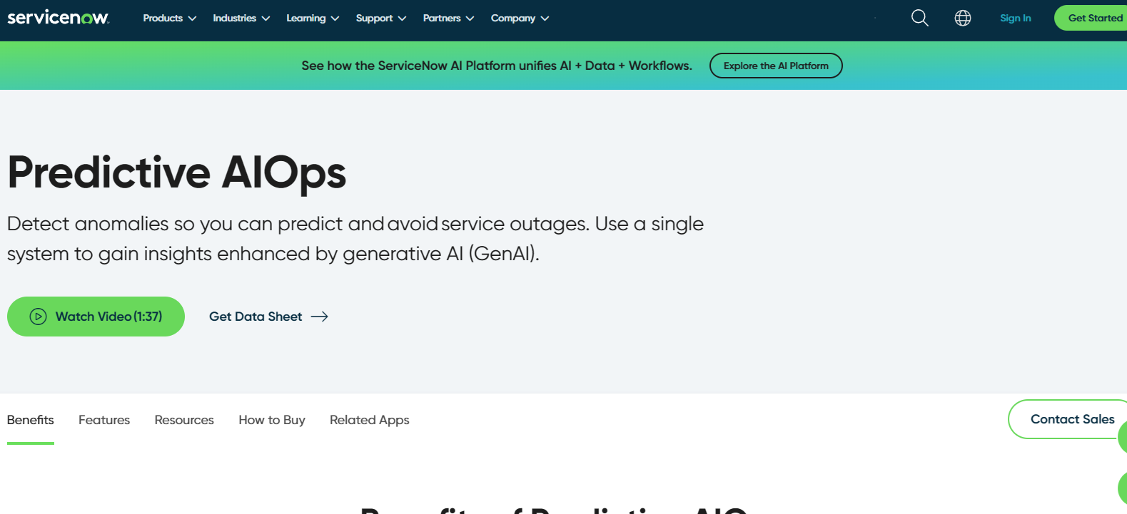Click the Contact Sales button

coord(1068,419)
